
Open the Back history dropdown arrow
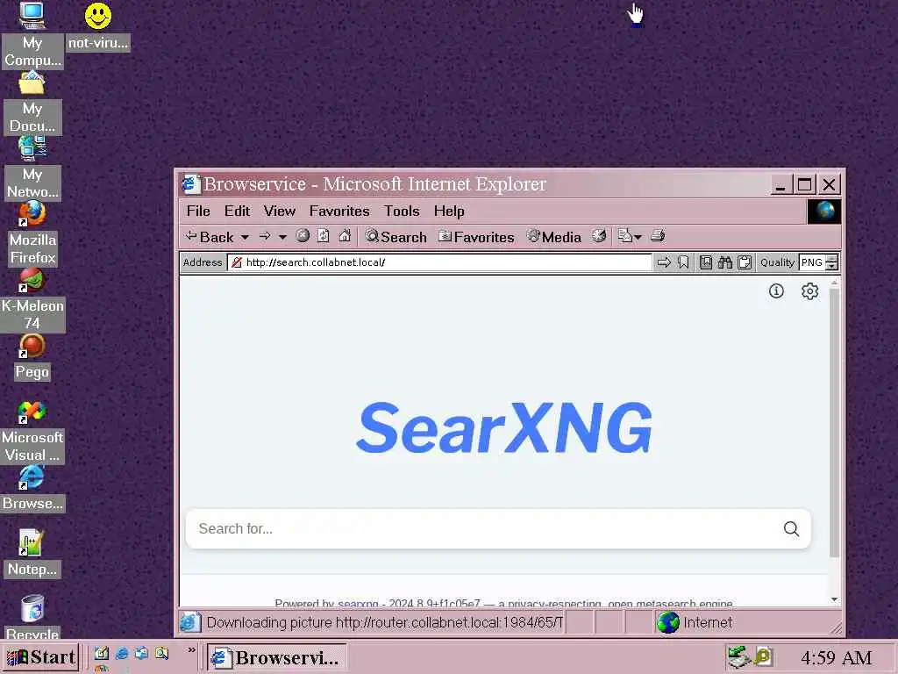tap(246, 237)
